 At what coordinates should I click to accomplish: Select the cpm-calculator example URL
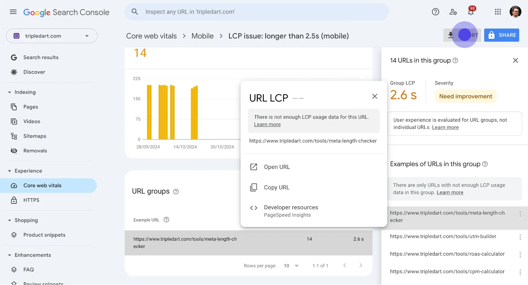(447, 272)
